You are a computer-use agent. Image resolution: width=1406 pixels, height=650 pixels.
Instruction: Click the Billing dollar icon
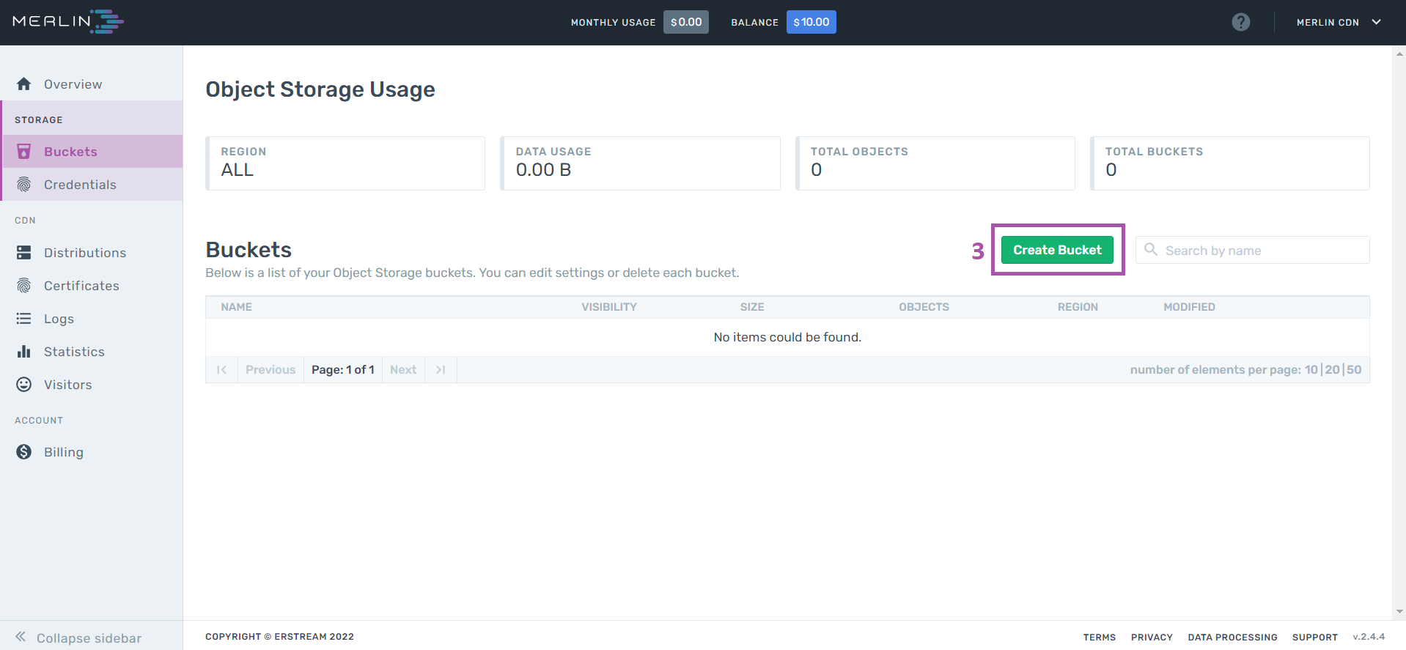24,452
